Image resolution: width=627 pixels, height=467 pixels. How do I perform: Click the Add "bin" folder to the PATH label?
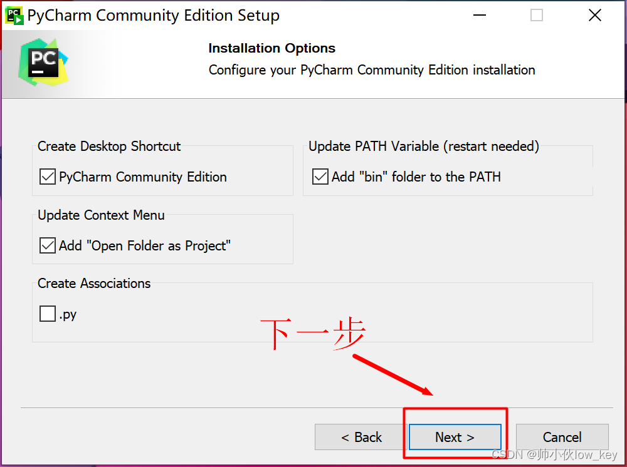pyautogui.click(x=416, y=177)
